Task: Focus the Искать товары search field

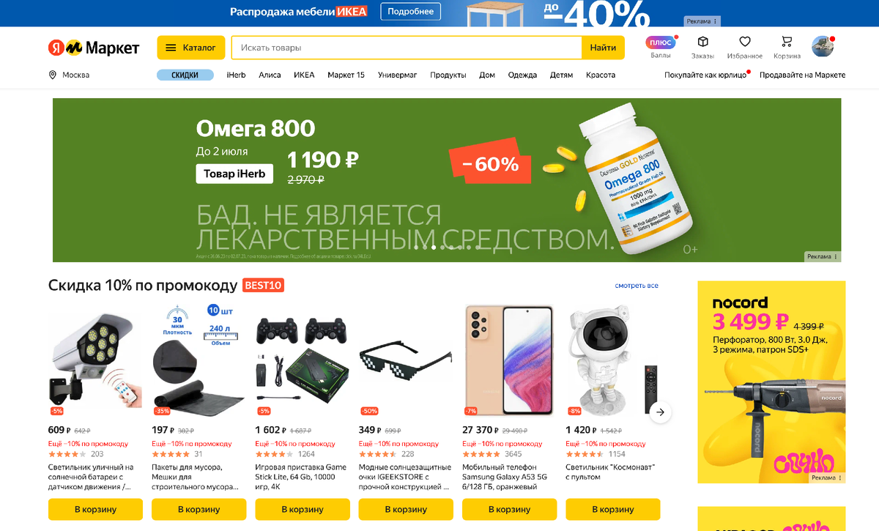Action: pos(407,48)
